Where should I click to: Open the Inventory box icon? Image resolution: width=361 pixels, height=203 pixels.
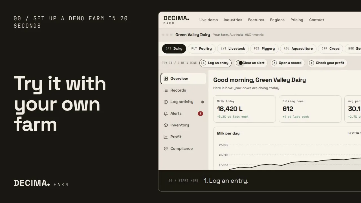[166, 125]
